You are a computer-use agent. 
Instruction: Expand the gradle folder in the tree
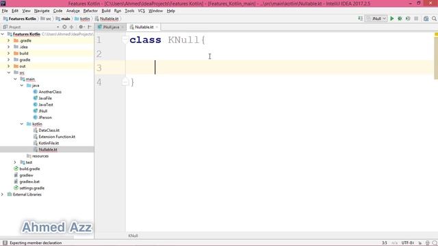(8, 59)
